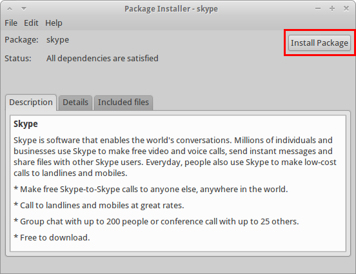Click the 'Status:' label
Screen dimensions: 356x274
tap(18, 59)
